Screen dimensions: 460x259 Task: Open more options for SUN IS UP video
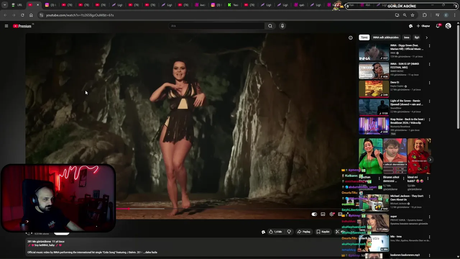click(429, 64)
